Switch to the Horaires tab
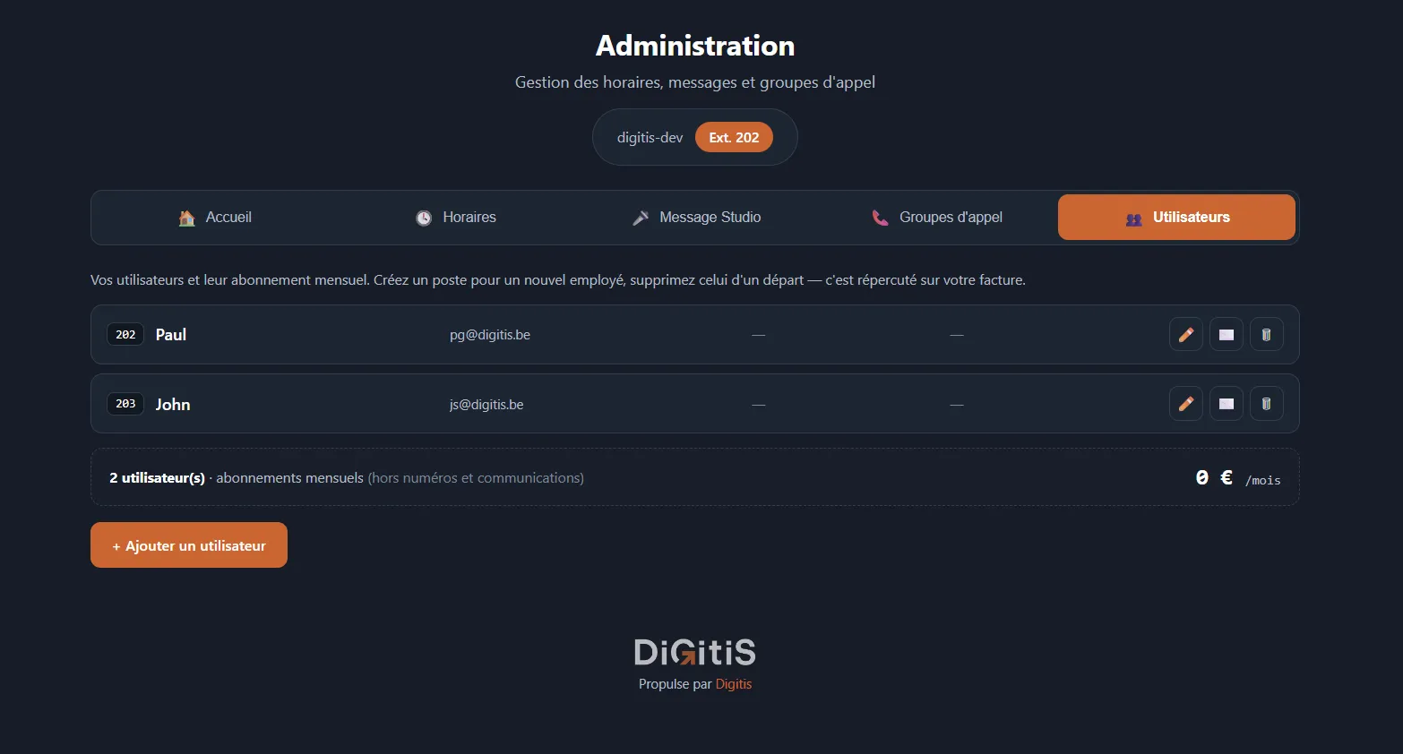This screenshot has height=754, width=1403. 455,218
